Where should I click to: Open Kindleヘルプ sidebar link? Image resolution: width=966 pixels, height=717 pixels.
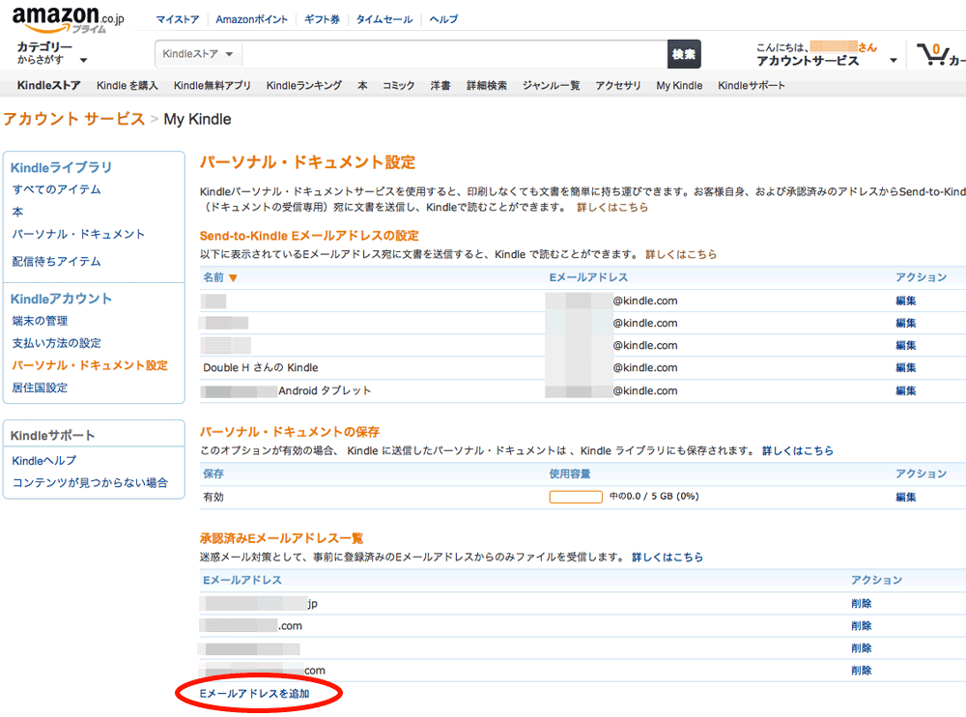[x=44, y=461]
